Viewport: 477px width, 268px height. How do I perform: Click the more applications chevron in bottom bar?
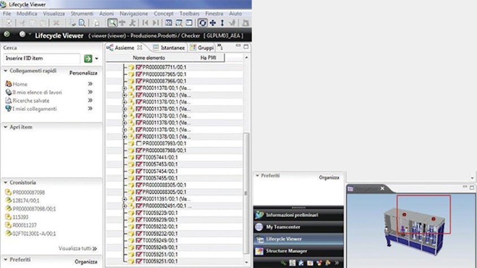(x=337, y=263)
